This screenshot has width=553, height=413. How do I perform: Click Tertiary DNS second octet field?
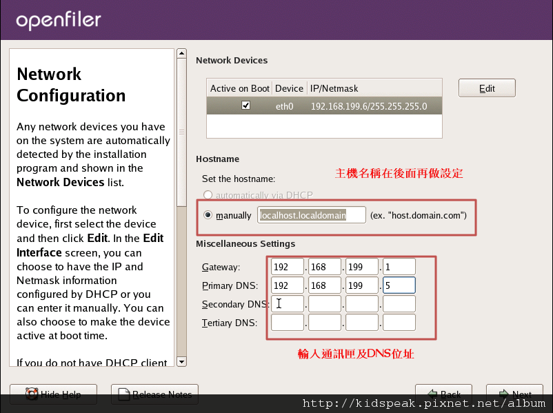click(325, 323)
